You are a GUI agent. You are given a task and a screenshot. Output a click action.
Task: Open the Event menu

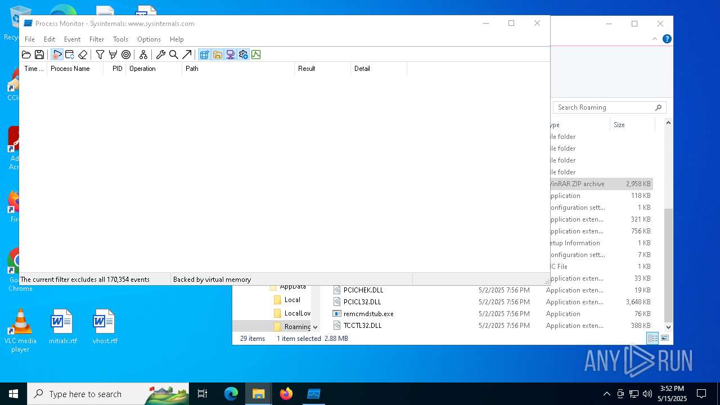coord(72,39)
